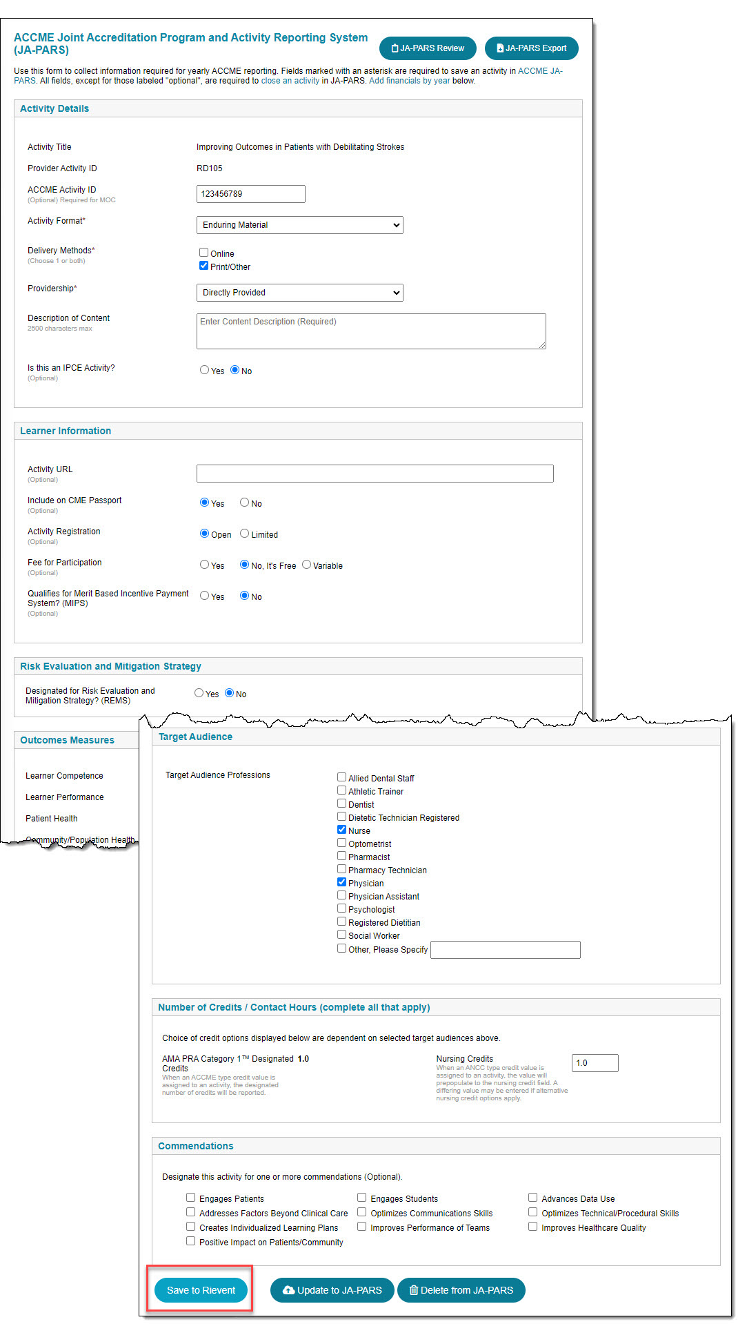This screenshot has width=738, height=1324.
Task: Click the Description of Content text area
Action: coord(371,331)
